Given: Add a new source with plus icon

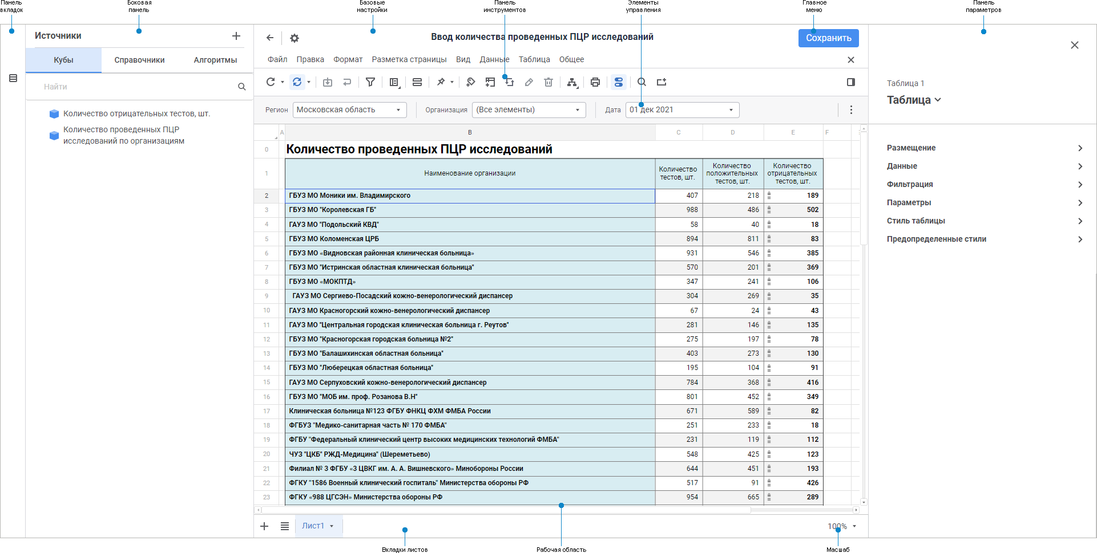Looking at the screenshot, I should pos(236,36).
